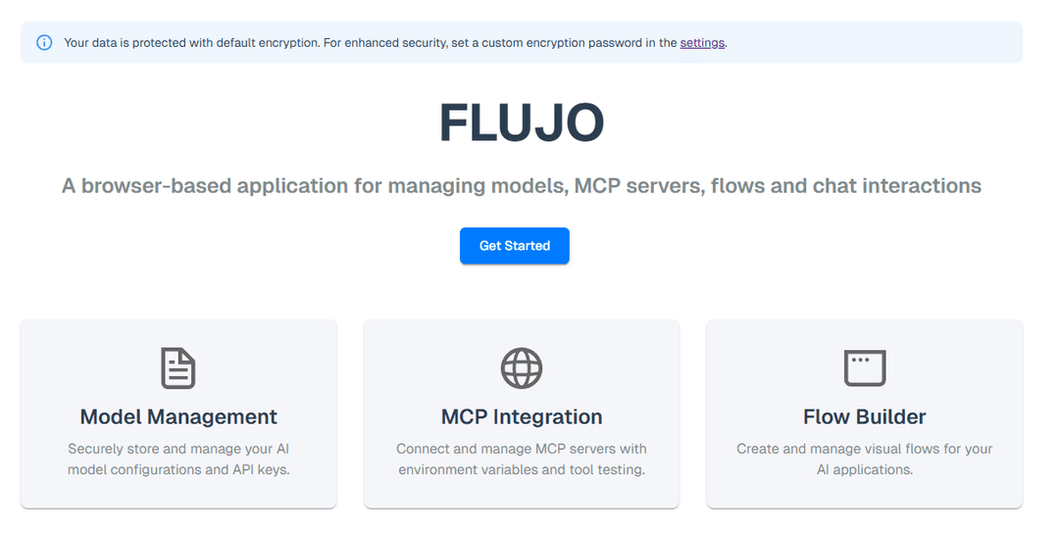The height and width of the screenshot is (535, 1059).
Task: Open the Model Management card
Action: click(178, 413)
